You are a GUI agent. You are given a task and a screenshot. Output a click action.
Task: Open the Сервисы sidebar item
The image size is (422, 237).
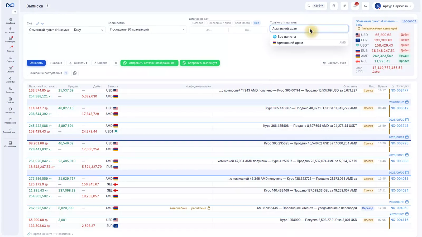(10, 80)
